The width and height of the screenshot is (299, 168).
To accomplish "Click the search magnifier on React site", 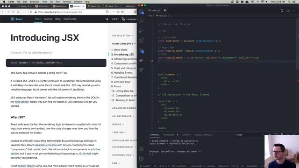I will pos(107,19).
